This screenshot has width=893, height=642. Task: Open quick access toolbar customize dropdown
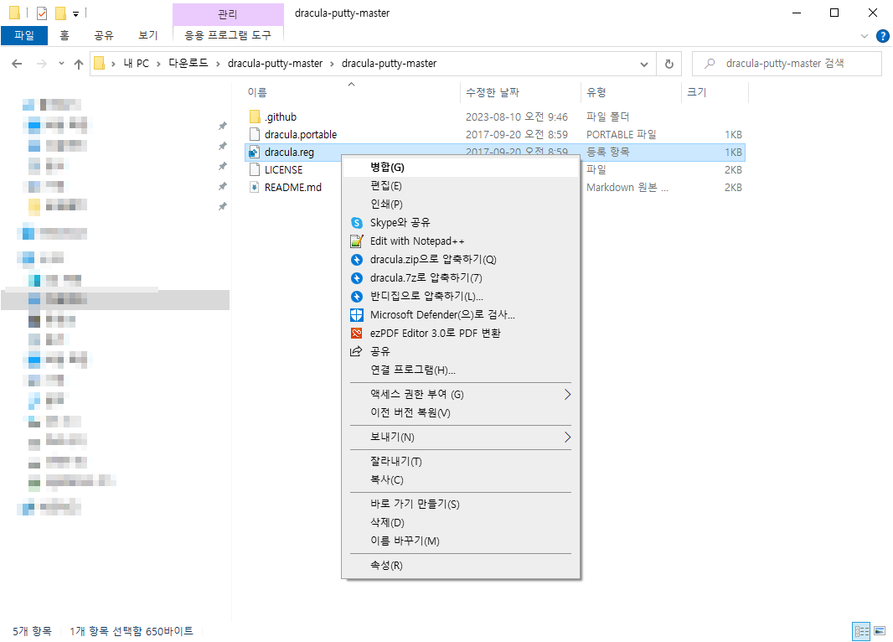[75, 13]
